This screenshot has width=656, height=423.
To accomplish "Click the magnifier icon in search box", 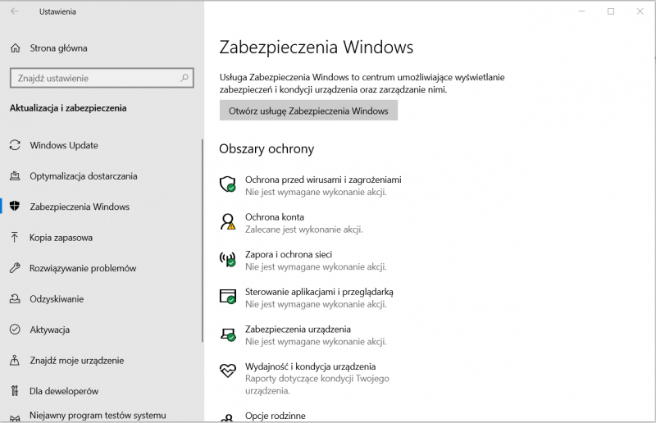I will [185, 79].
